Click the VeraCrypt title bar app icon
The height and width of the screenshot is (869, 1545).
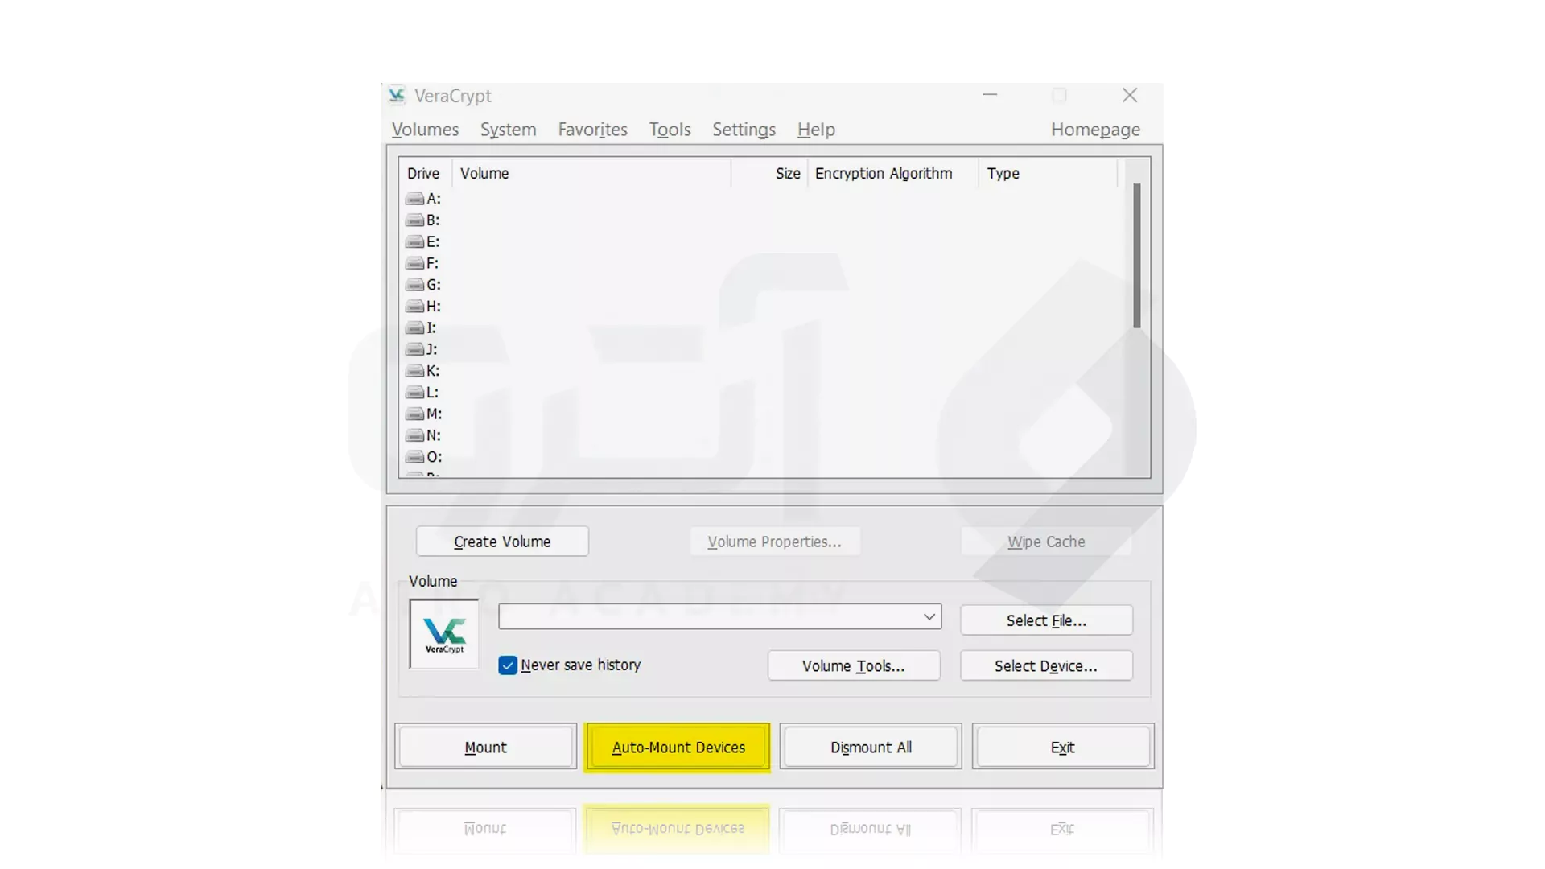click(397, 96)
